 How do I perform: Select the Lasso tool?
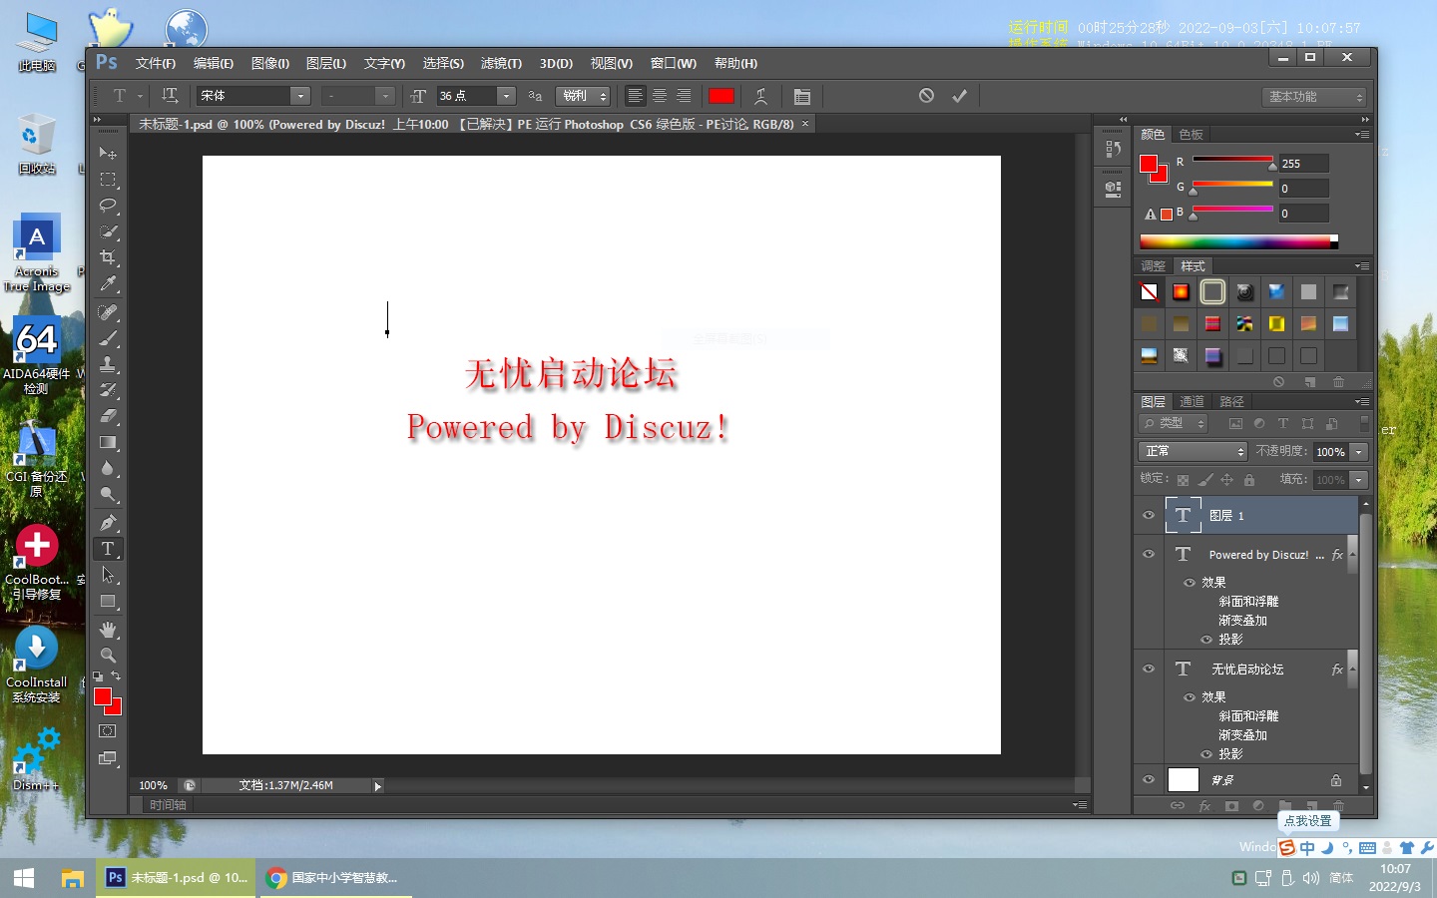click(108, 206)
